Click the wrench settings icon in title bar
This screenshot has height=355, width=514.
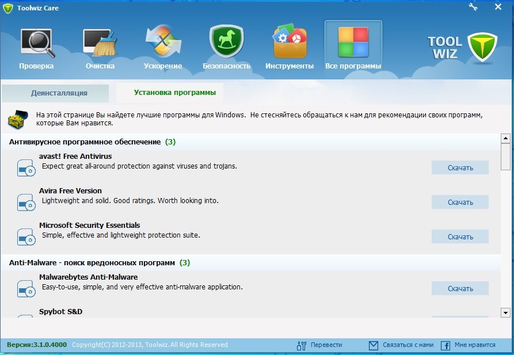pyautogui.click(x=473, y=7)
